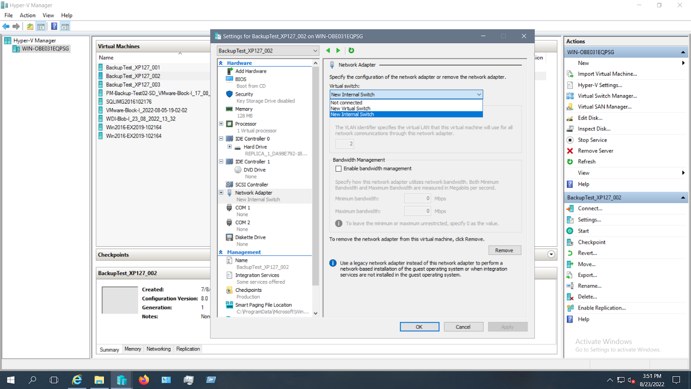Collapse the Hardware section header
Viewport: 691px width, 389px height.
(x=221, y=63)
